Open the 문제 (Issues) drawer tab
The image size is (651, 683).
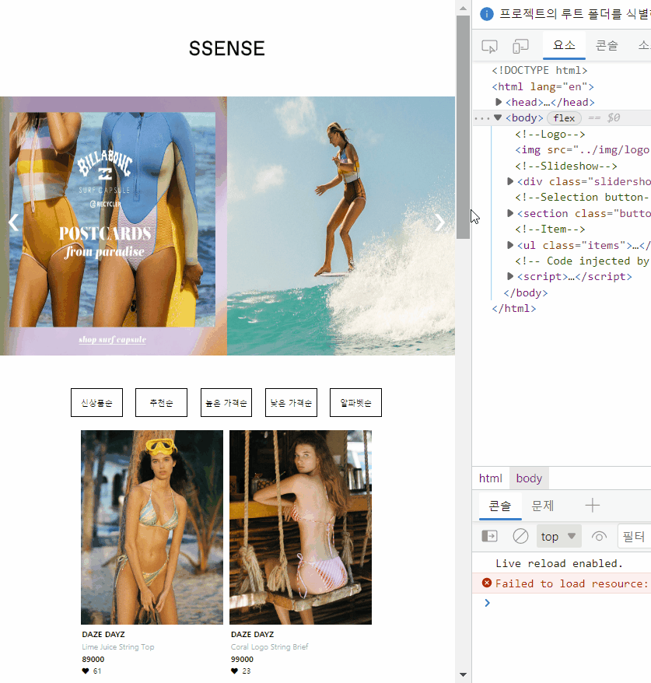click(x=543, y=506)
